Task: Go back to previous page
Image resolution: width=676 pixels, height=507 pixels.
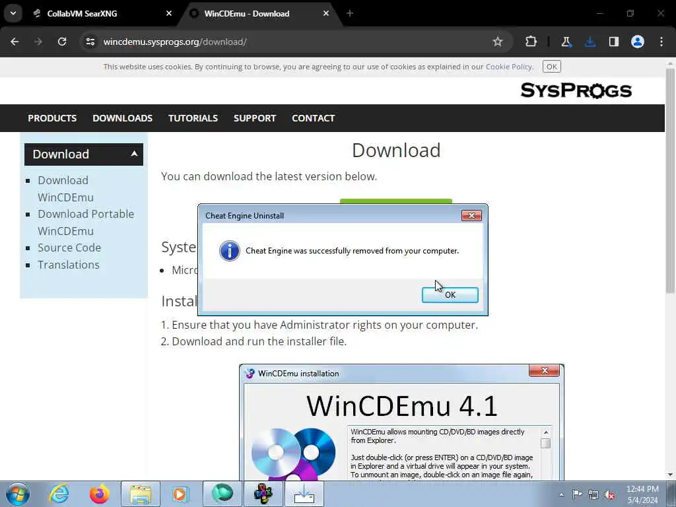Action: click(x=15, y=42)
